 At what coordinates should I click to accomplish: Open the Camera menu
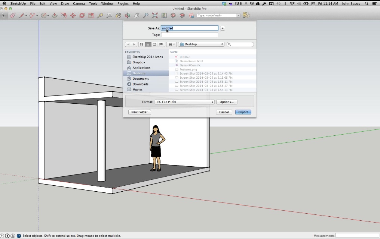[79, 4]
